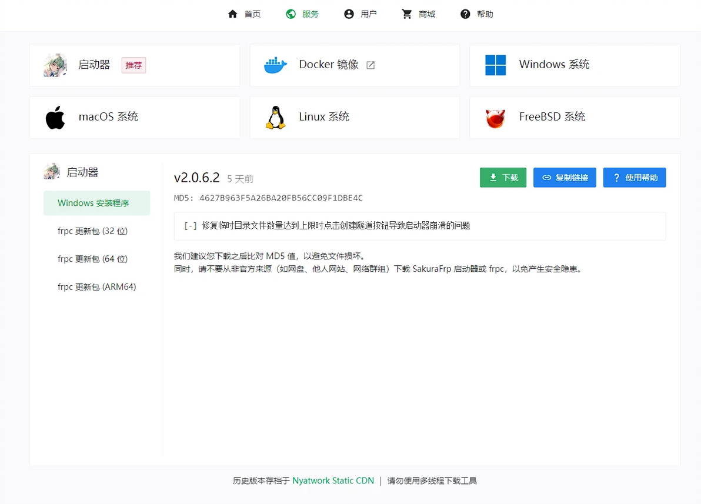The image size is (701, 504).
Task: Click the shopping cart icon
Action: pyautogui.click(x=407, y=14)
